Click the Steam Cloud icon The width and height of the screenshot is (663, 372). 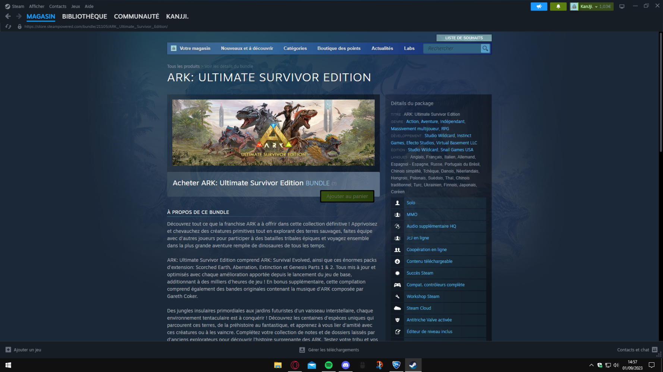click(398, 308)
